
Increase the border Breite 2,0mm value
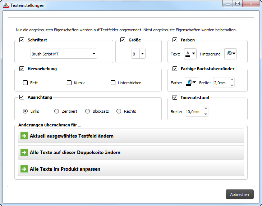coord(232,80)
